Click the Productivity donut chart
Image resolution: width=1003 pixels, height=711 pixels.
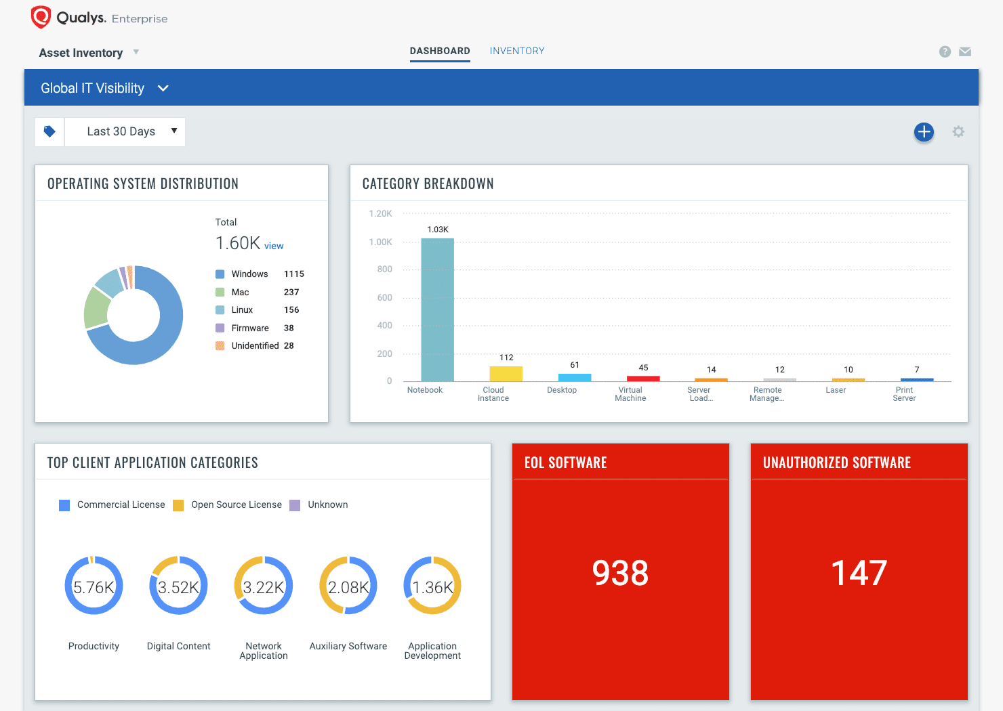pos(94,585)
